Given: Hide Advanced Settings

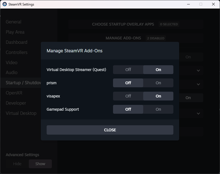Looking at the screenshot, I should point(17,164).
